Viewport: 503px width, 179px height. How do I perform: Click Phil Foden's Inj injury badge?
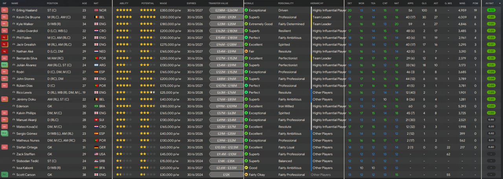[5, 38]
